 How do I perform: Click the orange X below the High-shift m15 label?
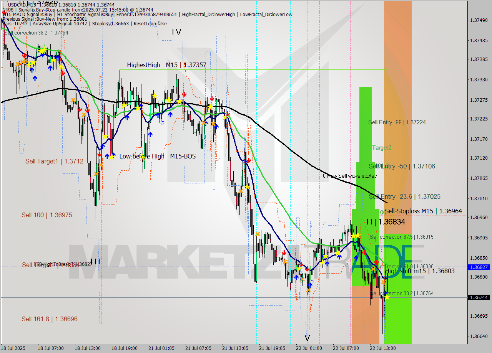point(384,282)
